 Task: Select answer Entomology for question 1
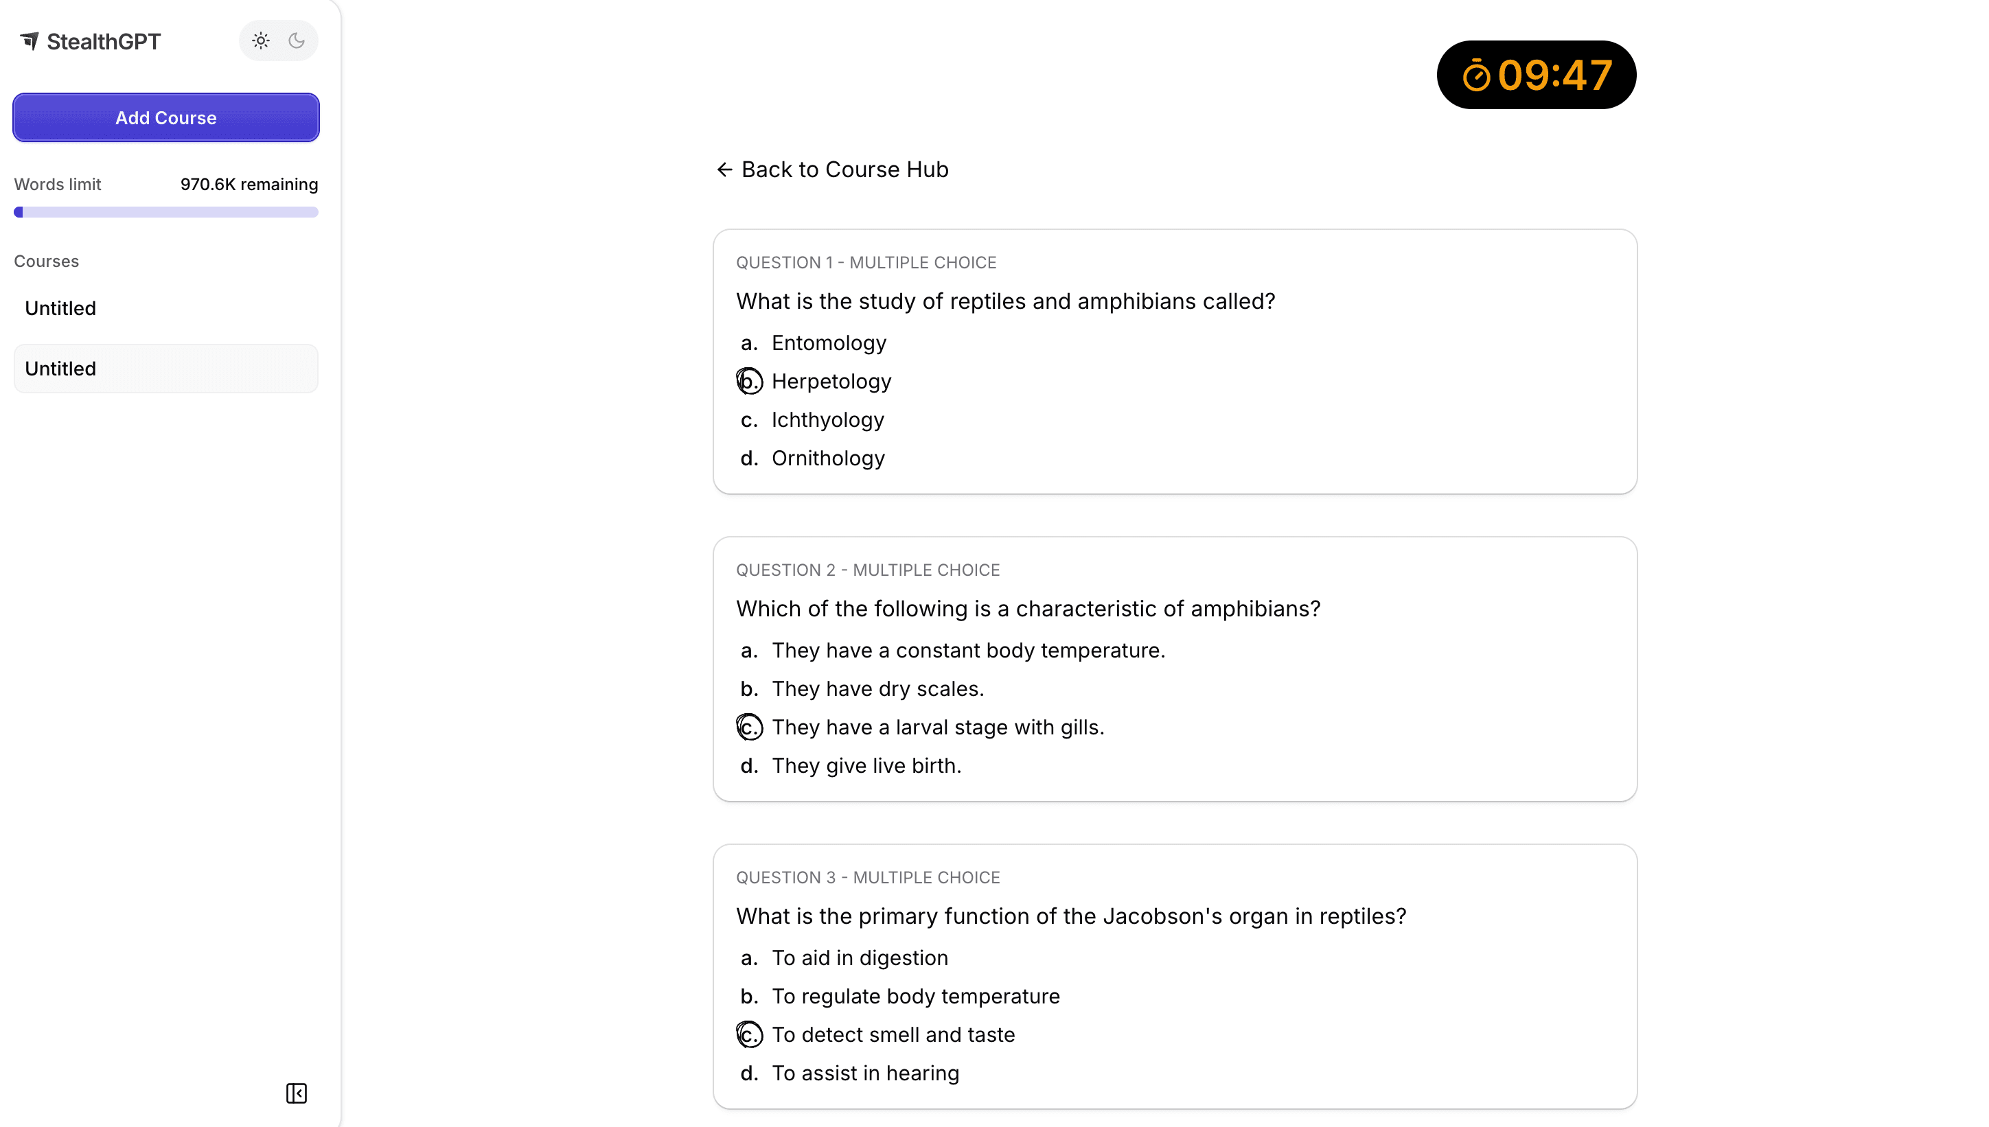[829, 343]
